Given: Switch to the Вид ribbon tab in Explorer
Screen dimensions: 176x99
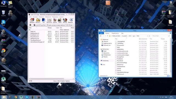Looking at the screenshot, I should point(122,33).
